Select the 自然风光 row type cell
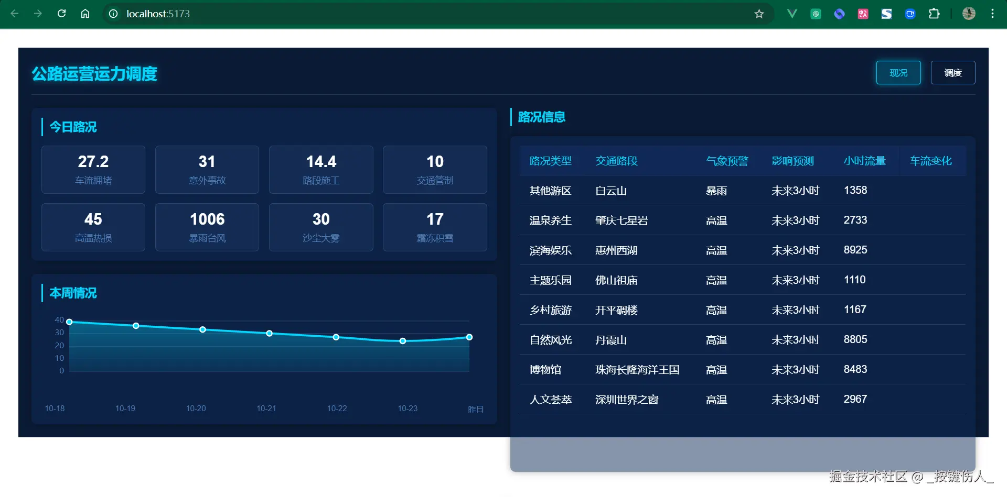The width and height of the screenshot is (1007, 497). click(x=551, y=340)
